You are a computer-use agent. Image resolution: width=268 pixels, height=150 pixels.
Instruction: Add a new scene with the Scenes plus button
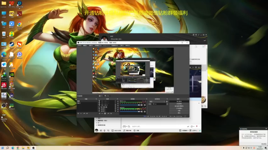coord(78,113)
